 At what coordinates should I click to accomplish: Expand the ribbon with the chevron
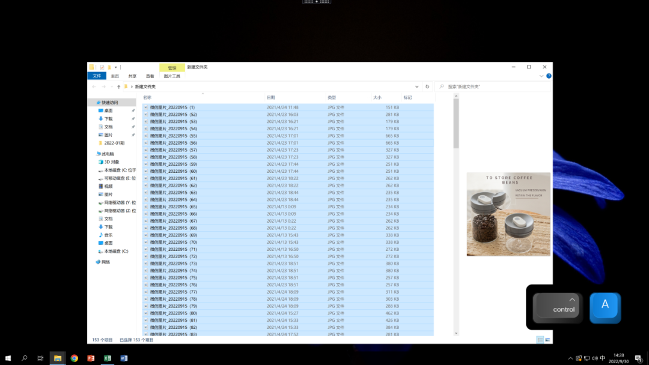[x=541, y=76]
